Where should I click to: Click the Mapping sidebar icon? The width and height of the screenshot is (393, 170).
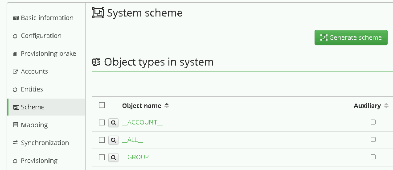(16, 125)
